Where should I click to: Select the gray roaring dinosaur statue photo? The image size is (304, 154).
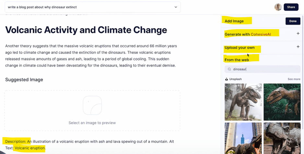282,138
